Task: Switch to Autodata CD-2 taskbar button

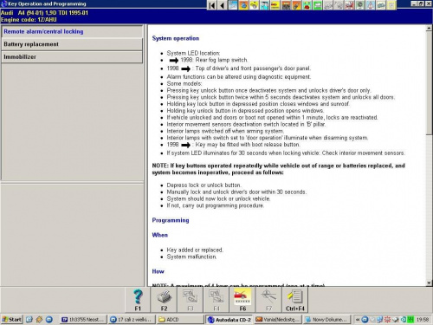Action: pyautogui.click(x=229, y=320)
